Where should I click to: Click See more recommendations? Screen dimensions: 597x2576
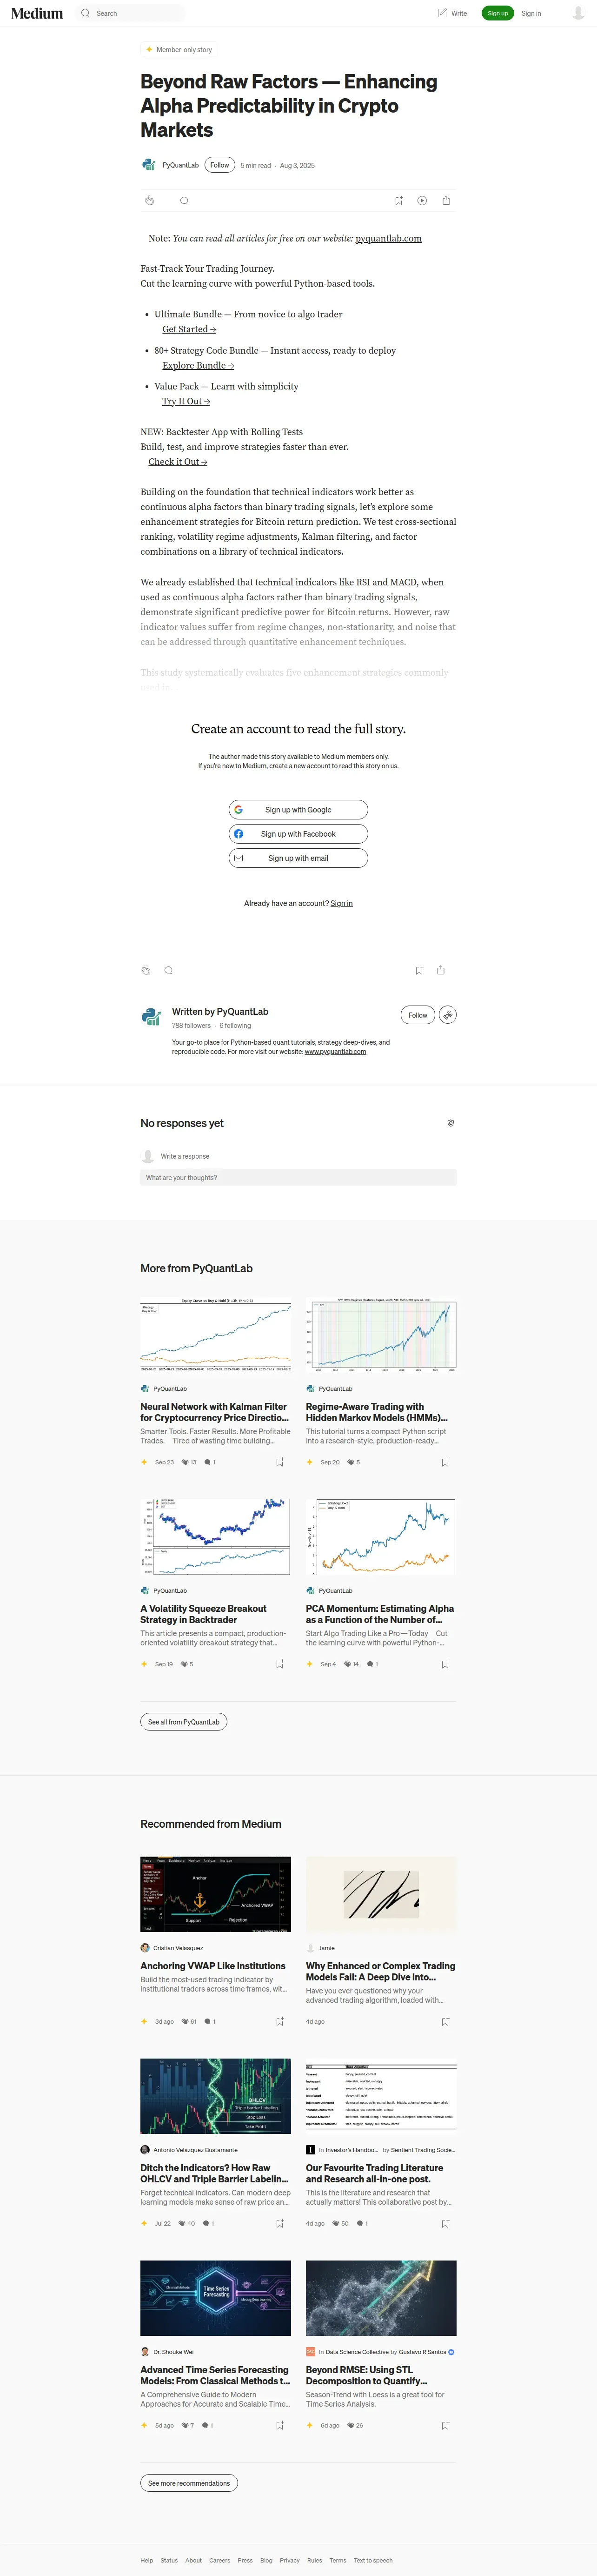click(x=189, y=2483)
